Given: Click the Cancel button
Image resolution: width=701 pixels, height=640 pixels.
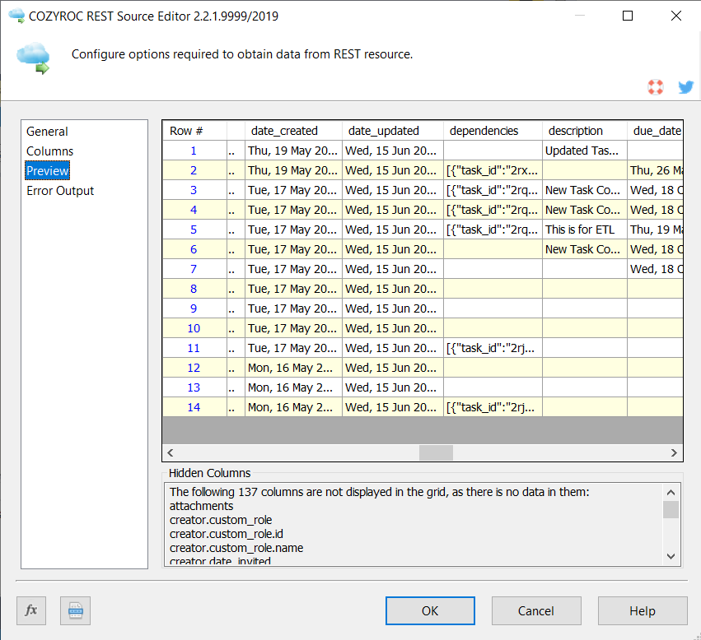Looking at the screenshot, I should coord(536,610).
